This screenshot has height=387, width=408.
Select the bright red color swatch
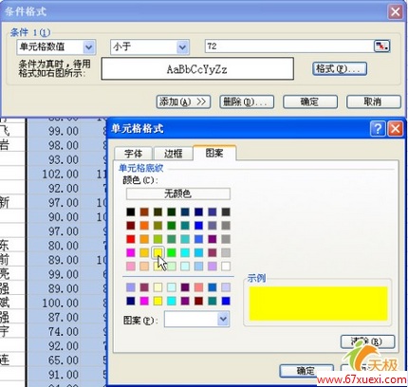(x=131, y=239)
